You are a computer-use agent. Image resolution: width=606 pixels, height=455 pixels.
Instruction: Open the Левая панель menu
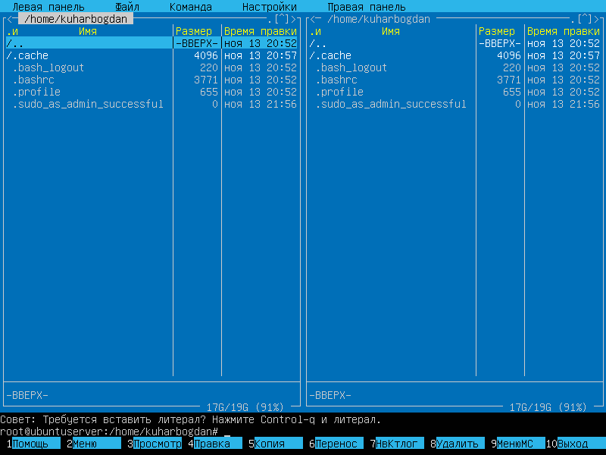tap(48, 7)
